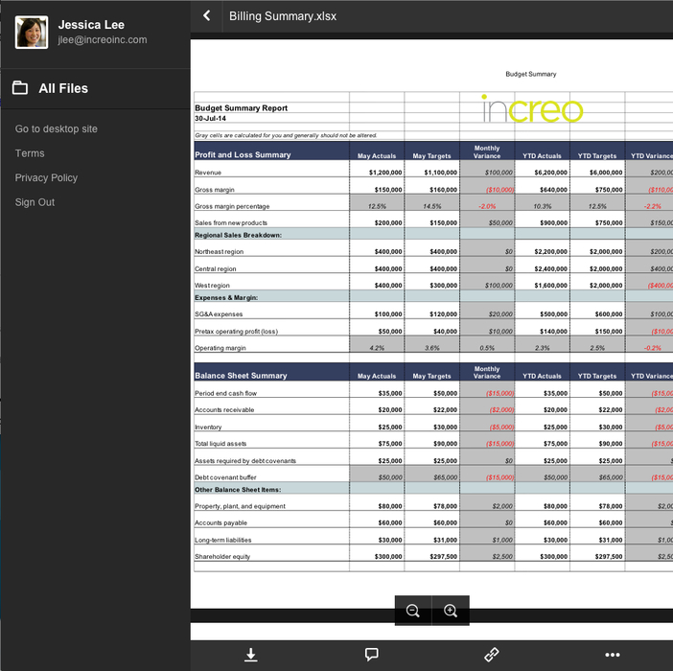Open the All Files section
The height and width of the screenshot is (671, 673).
pos(63,88)
